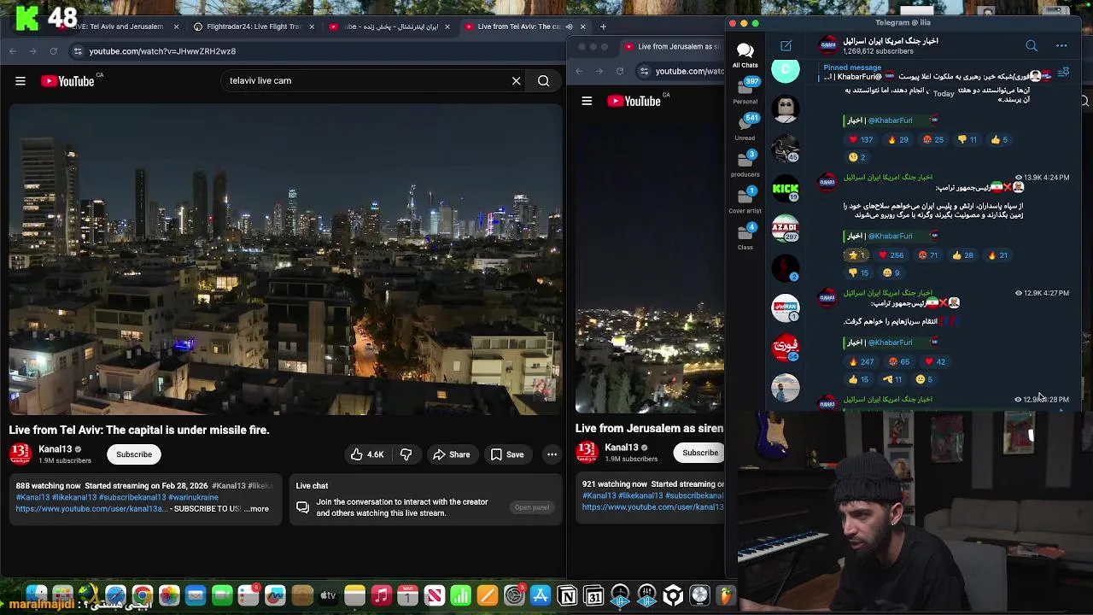Image resolution: width=1093 pixels, height=615 pixels.
Task: Click Kanal13 avatar under Tel Aviv video
Action: [x=20, y=454]
